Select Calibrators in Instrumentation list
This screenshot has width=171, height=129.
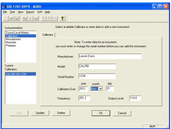(x=20, y=36)
